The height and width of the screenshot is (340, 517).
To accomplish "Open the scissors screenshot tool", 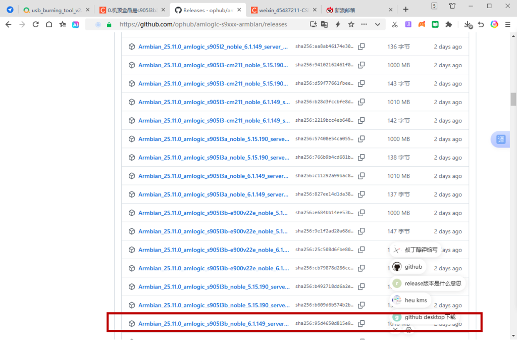I will [395, 24].
